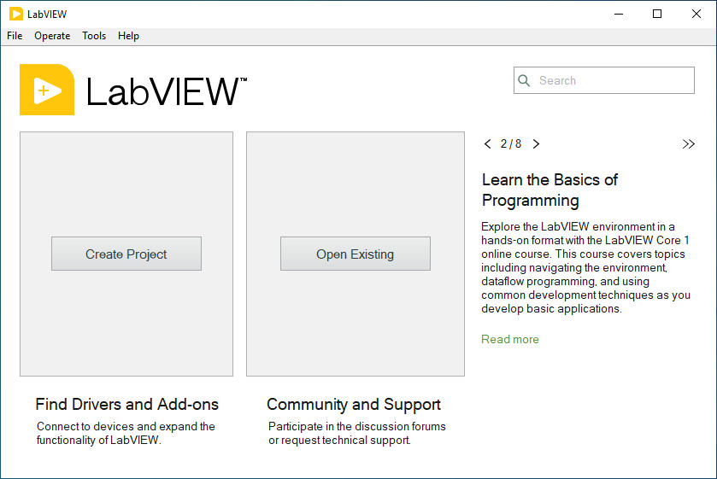Select the Learn the Basics of Programming heading
Screen dimensions: 717x479
click(550, 190)
